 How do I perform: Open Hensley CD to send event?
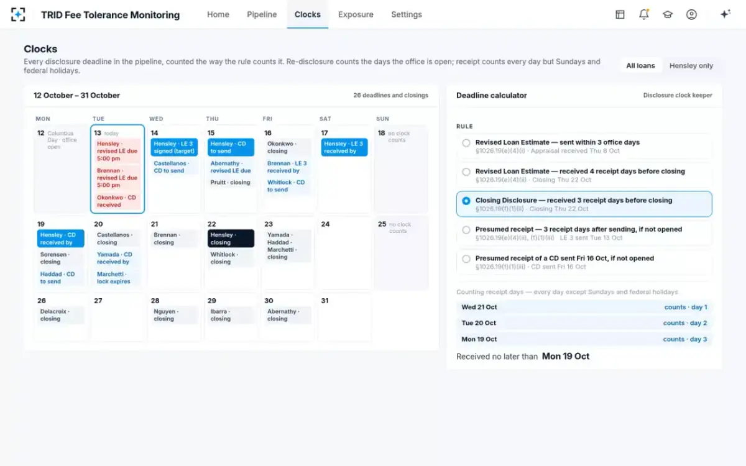click(x=231, y=147)
